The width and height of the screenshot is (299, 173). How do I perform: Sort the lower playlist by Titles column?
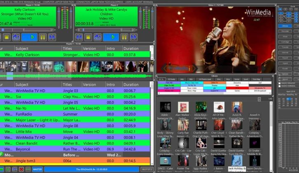72,84
